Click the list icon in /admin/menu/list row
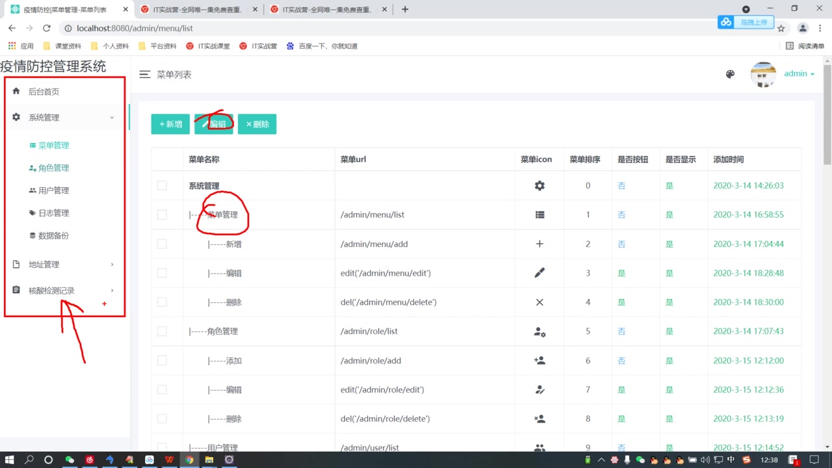Viewport: 832px width, 468px height. tap(539, 214)
